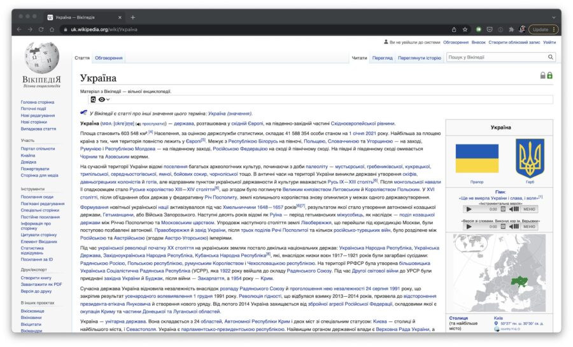Click the browser home icon

point(52,29)
